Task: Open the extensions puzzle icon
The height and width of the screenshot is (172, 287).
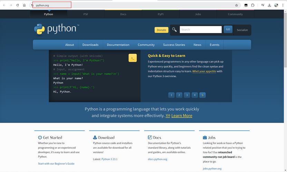Action: click(x=253, y=5)
